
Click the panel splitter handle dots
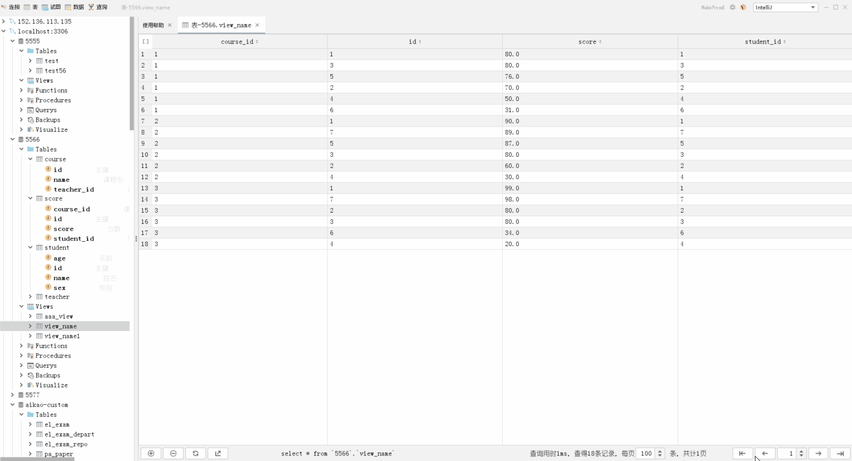(x=136, y=239)
